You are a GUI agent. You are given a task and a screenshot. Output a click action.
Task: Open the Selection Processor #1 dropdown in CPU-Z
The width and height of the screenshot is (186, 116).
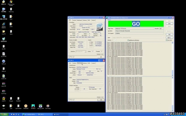pyautogui.click(x=81, y=52)
